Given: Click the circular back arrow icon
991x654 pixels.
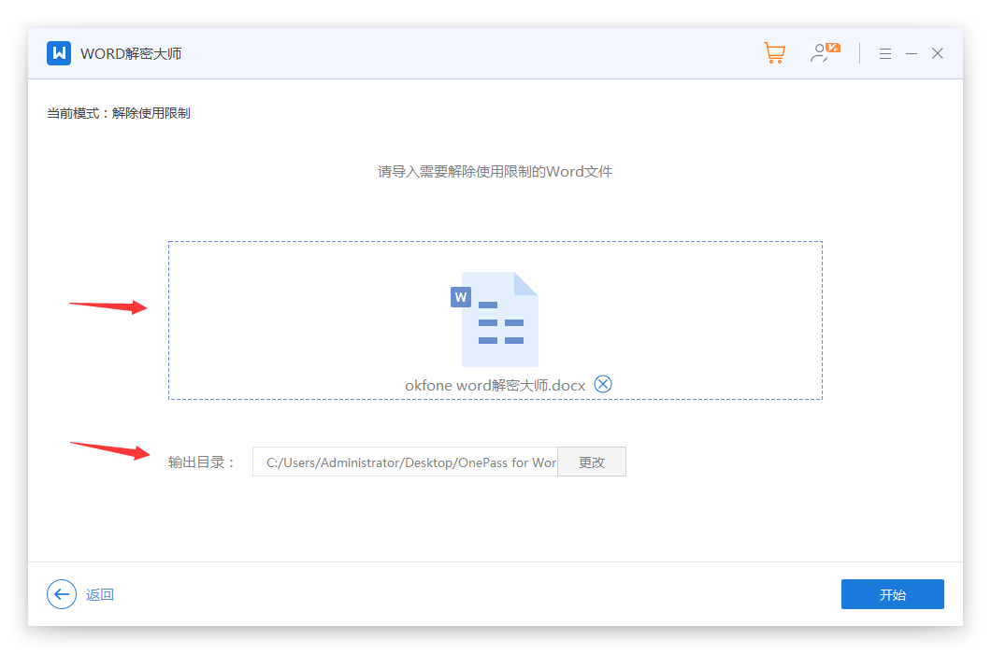Looking at the screenshot, I should [62, 594].
